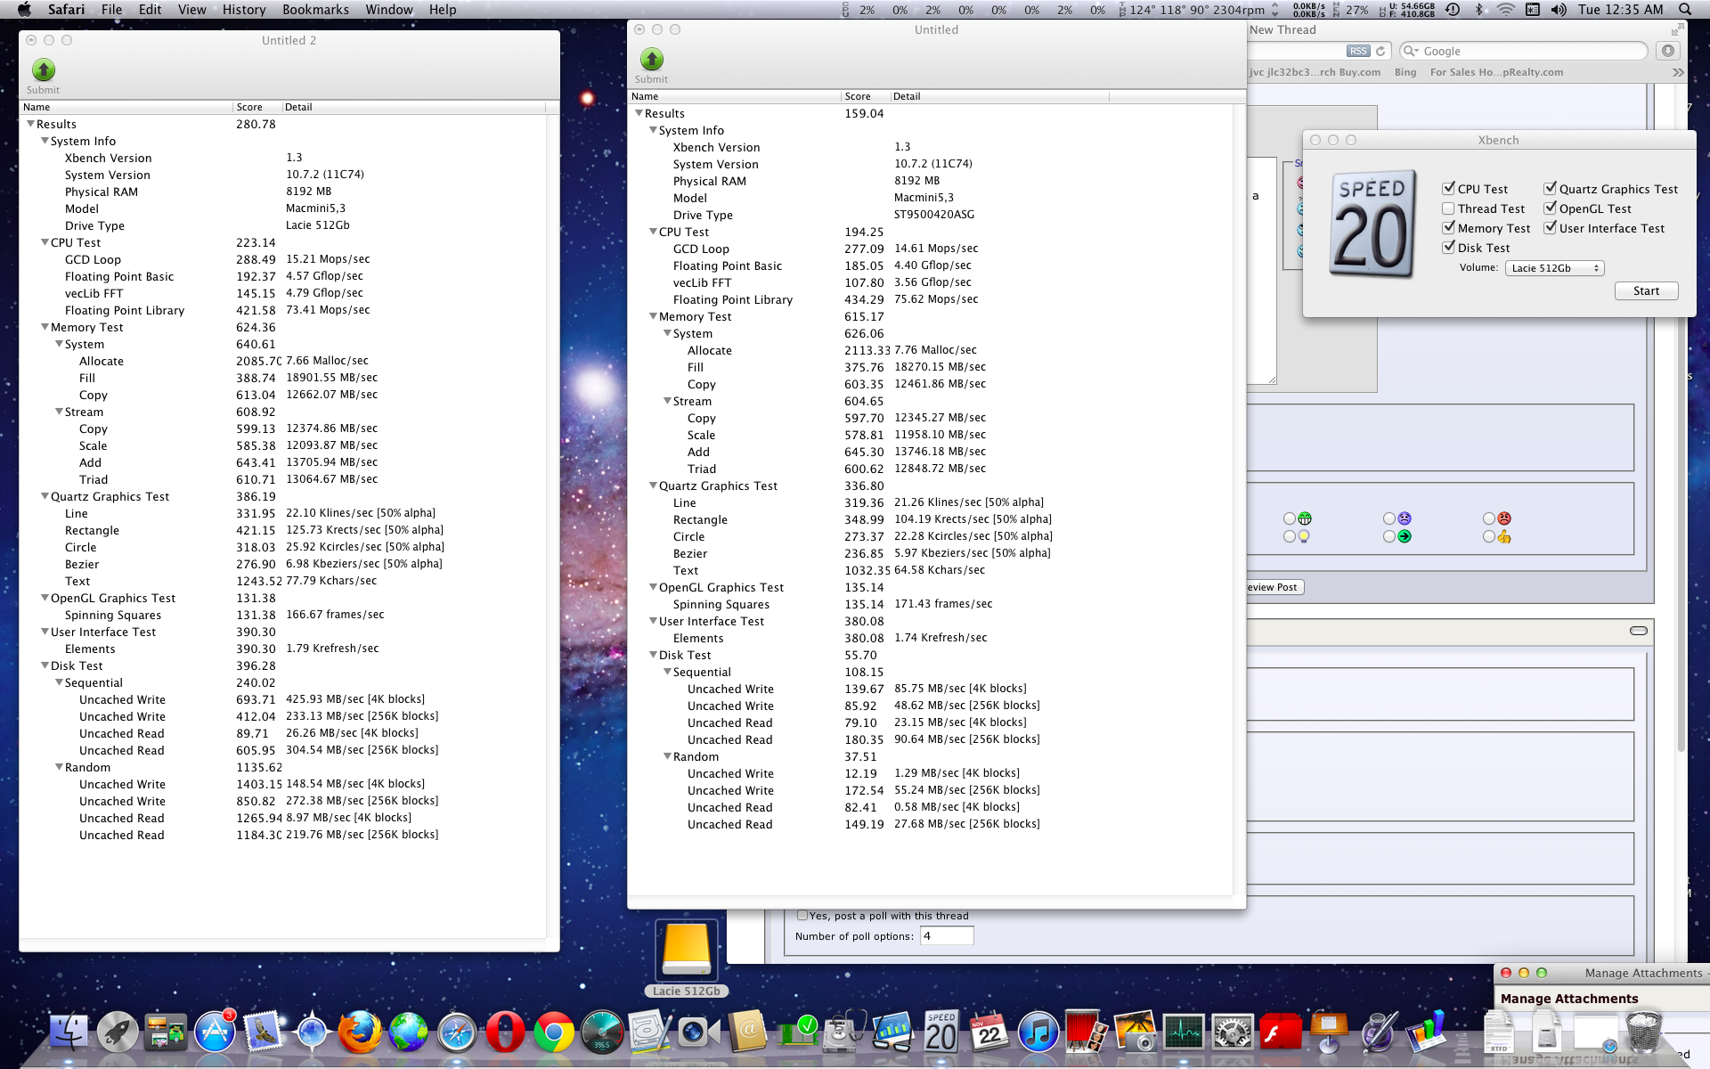The image size is (1710, 1069).
Task: Launch Firefox from the dock
Action: pos(360,1033)
